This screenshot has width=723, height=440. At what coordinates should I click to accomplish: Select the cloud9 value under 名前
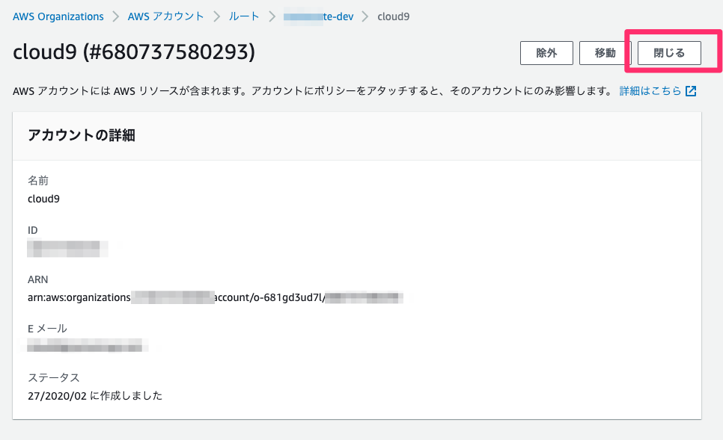(x=44, y=199)
